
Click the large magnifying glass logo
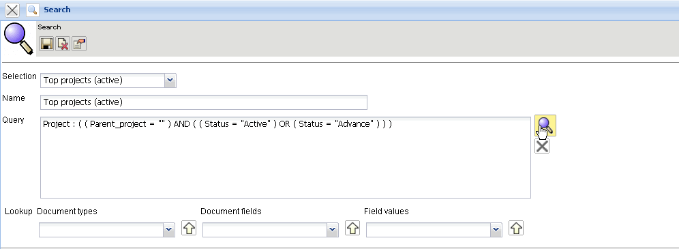(x=18, y=39)
